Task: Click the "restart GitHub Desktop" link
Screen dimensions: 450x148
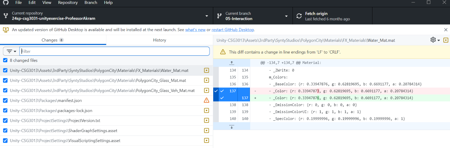Action: (x=233, y=30)
